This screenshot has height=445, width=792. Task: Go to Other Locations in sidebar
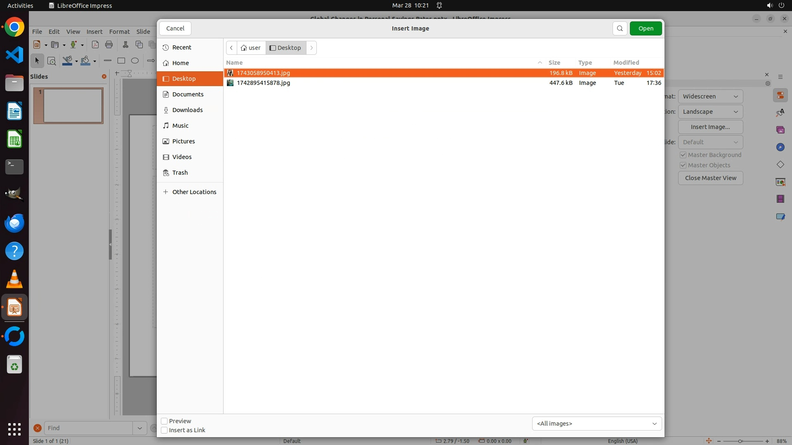(194, 192)
